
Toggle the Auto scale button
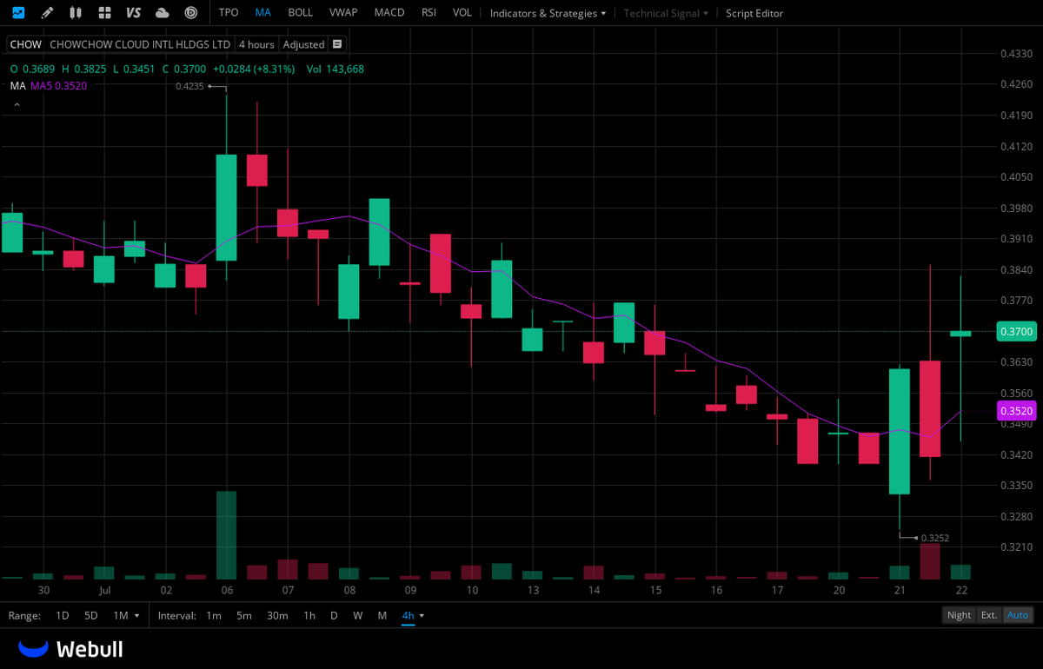tap(1018, 615)
